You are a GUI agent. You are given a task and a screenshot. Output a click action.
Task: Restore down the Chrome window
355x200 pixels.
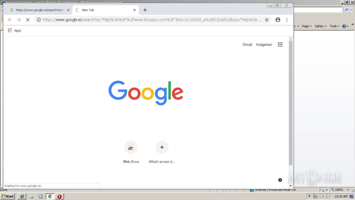coord(277,5)
